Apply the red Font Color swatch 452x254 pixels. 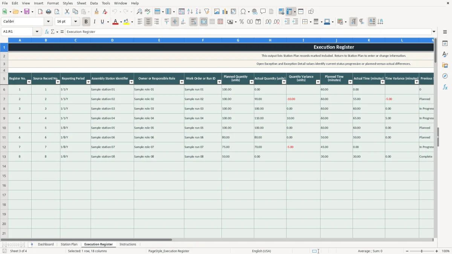tap(115, 22)
